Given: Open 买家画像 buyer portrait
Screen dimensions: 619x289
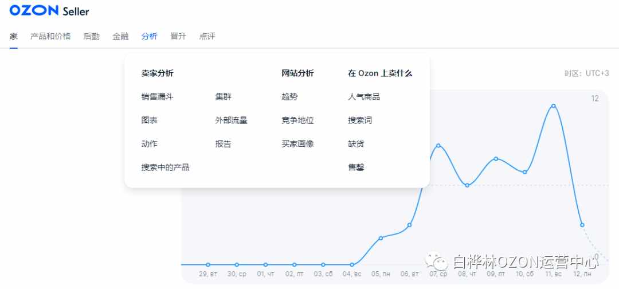Looking at the screenshot, I should coord(297,144).
